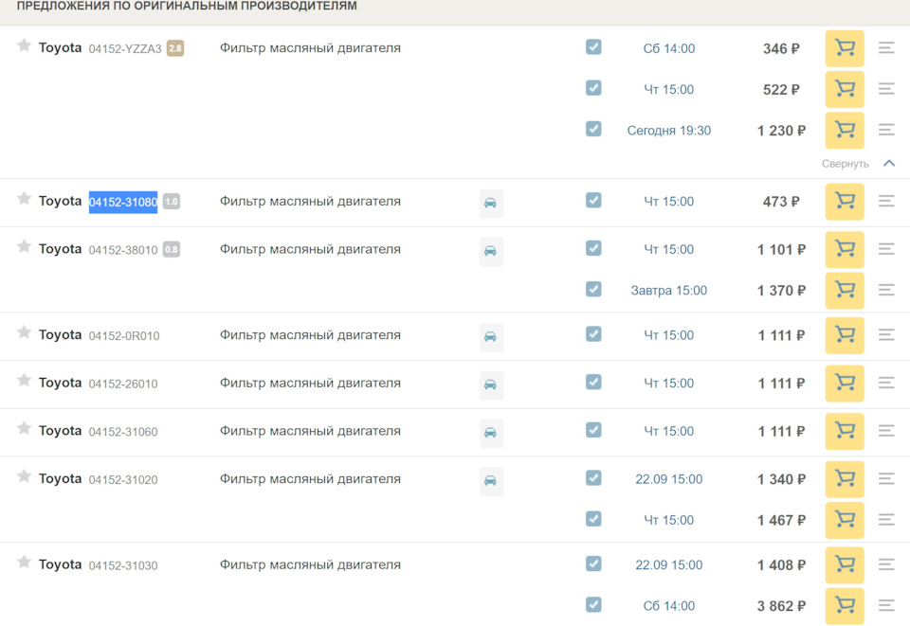
Task: Toggle checkbox in the 04152-26010 row
Action: [x=593, y=382]
